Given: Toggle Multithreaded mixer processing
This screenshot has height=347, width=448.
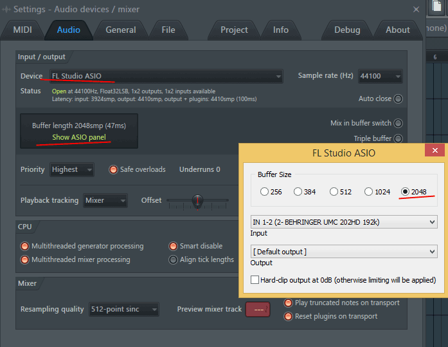Looking at the screenshot, I should (25, 259).
